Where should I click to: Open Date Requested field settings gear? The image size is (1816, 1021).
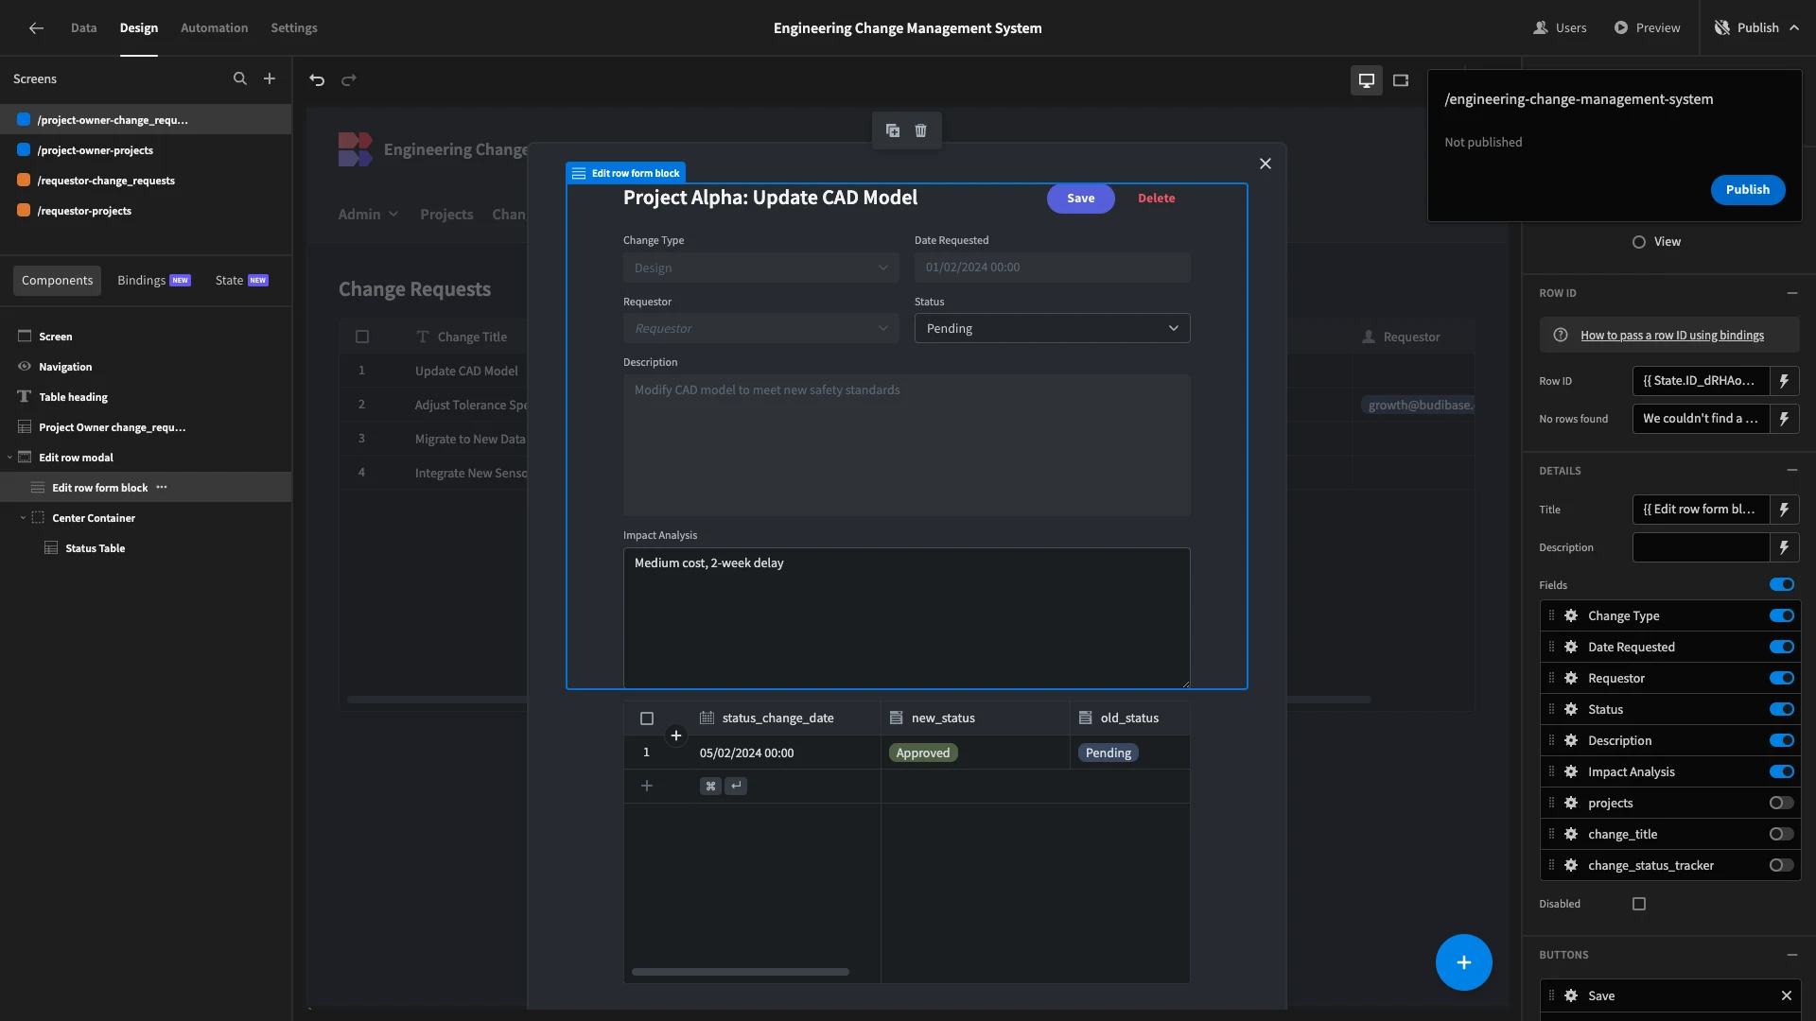[x=1571, y=647]
